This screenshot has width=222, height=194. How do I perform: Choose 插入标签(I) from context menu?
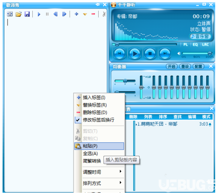(x=99, y=98)
